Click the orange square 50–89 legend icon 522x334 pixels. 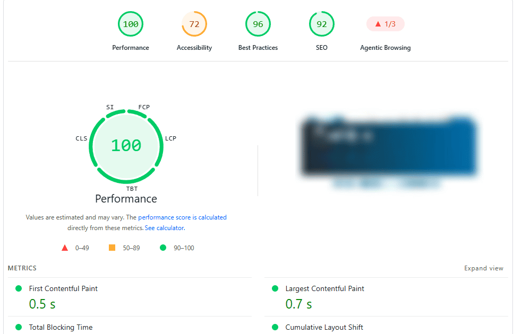pos(112,248)
